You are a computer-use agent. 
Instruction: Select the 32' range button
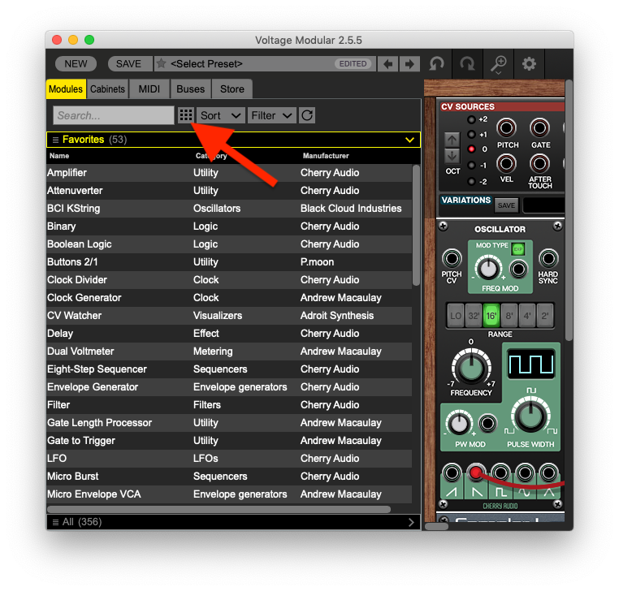click(x=474, y=316)
